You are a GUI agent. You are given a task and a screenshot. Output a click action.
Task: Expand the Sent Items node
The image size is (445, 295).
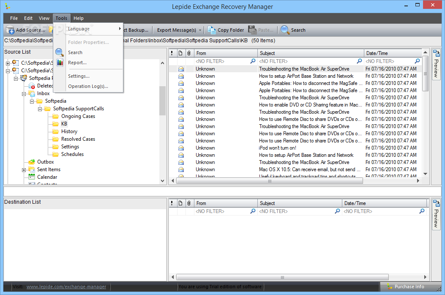[24, 170]
